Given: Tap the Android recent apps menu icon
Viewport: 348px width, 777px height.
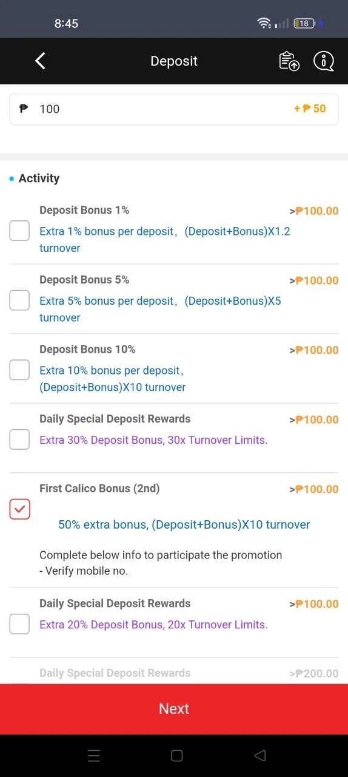Looking at the screenshot, I should pos(93,756).
